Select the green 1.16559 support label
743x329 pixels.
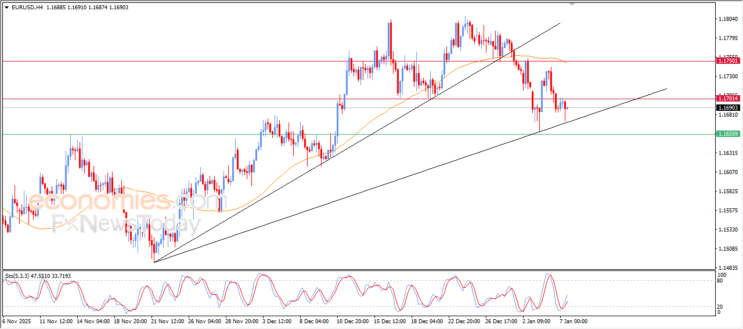728,134
